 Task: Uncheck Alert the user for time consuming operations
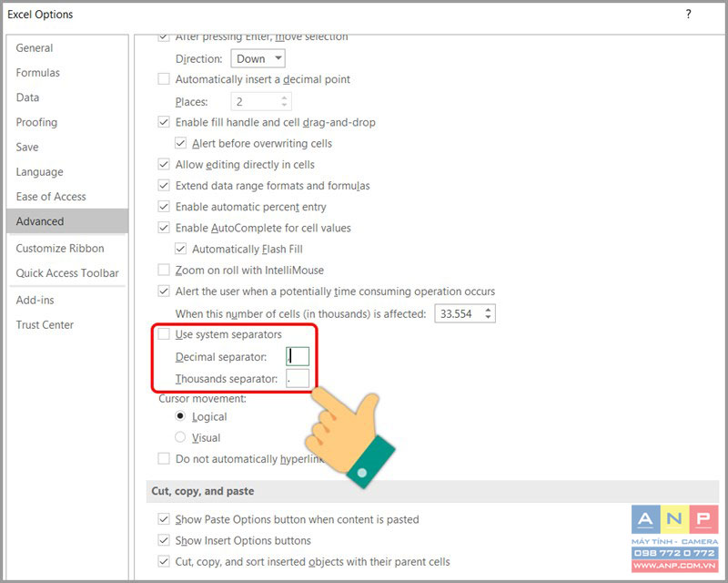(164, 291)
